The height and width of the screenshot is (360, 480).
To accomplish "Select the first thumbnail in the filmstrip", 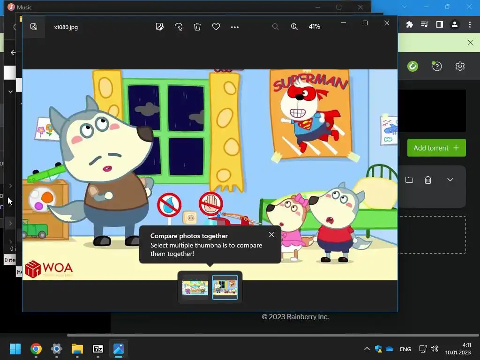I will point(195,288).
